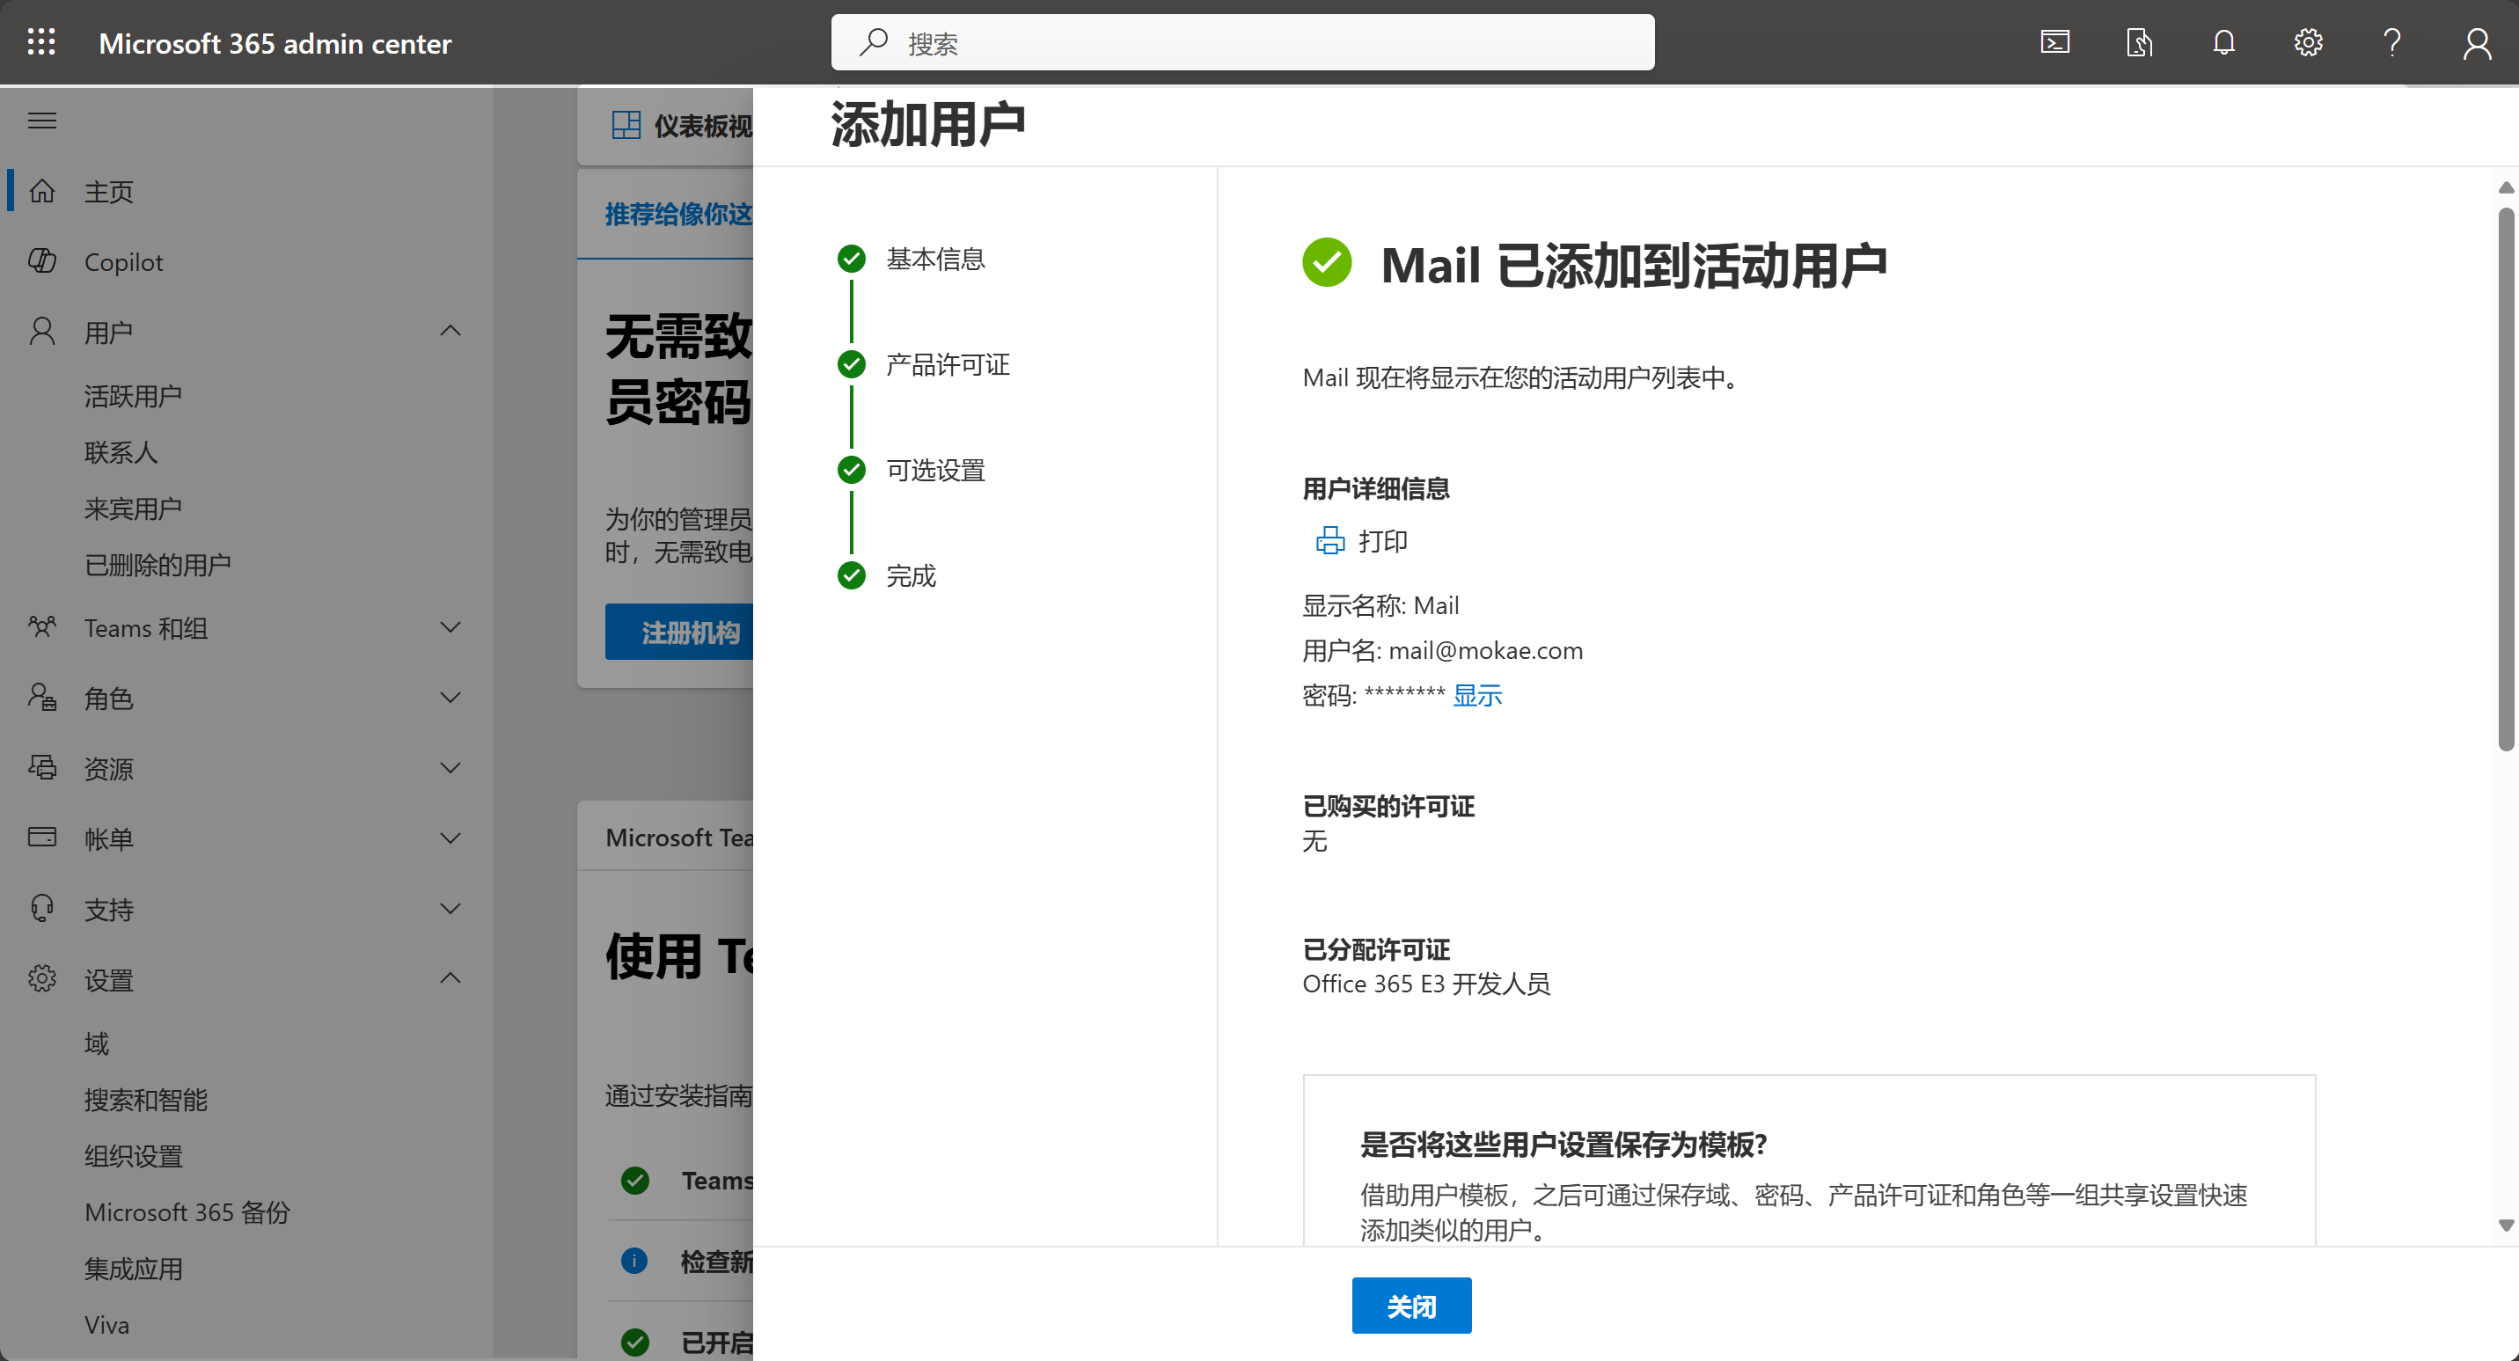Open 搜索和智能 under settings
The image size is (2519, 1361).
[x=146, y=1099]
